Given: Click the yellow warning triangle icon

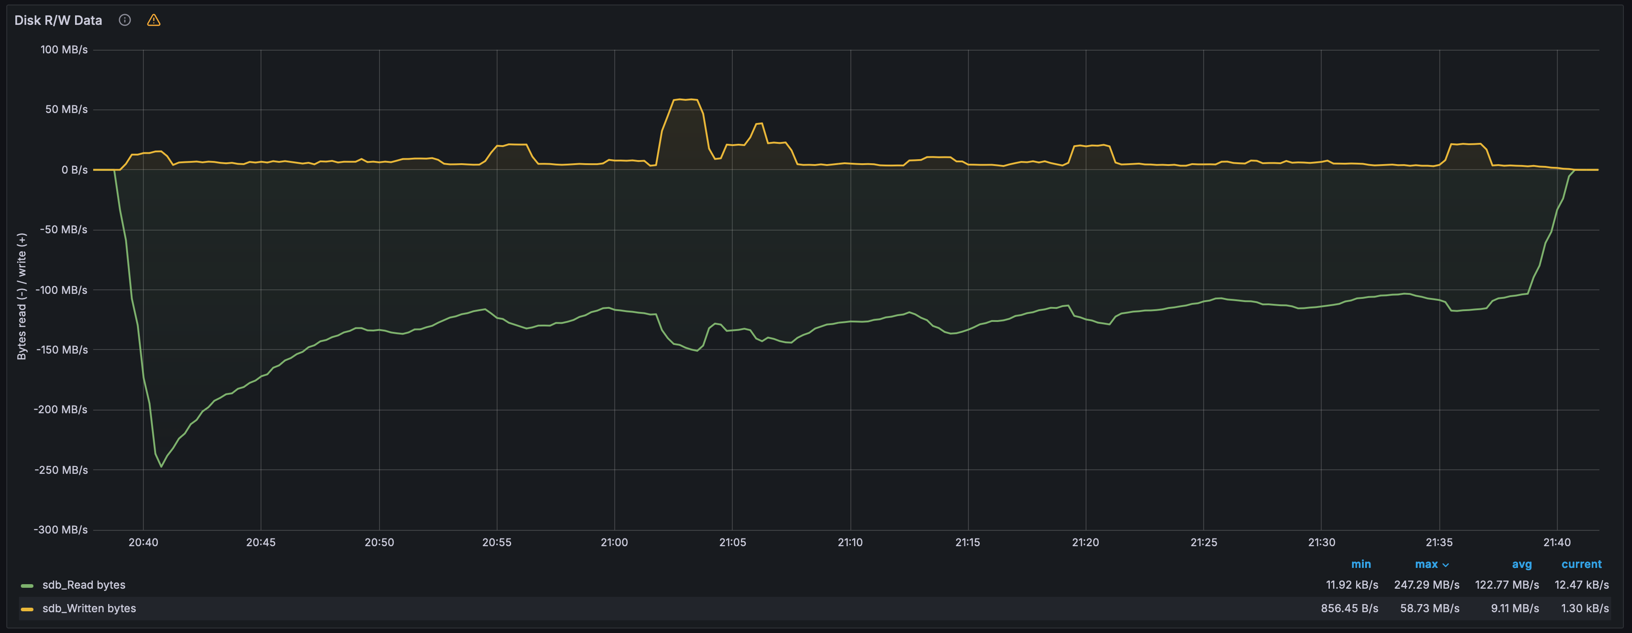Looking at the screenshot, I should click(x=153, y=20).
